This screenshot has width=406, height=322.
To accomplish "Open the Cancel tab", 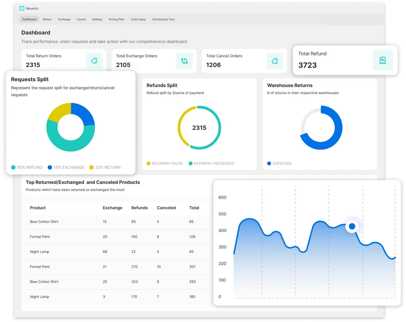I will pyautogui.click(x=81, y=19).
